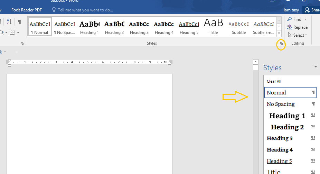Open the Select dropdown in Editing

pos(298,35)
